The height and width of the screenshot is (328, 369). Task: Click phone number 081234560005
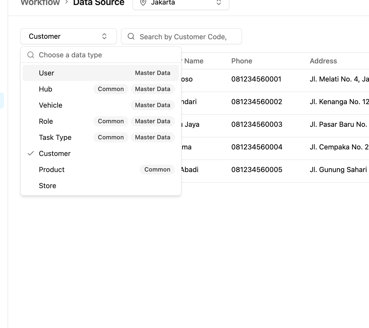257,170
